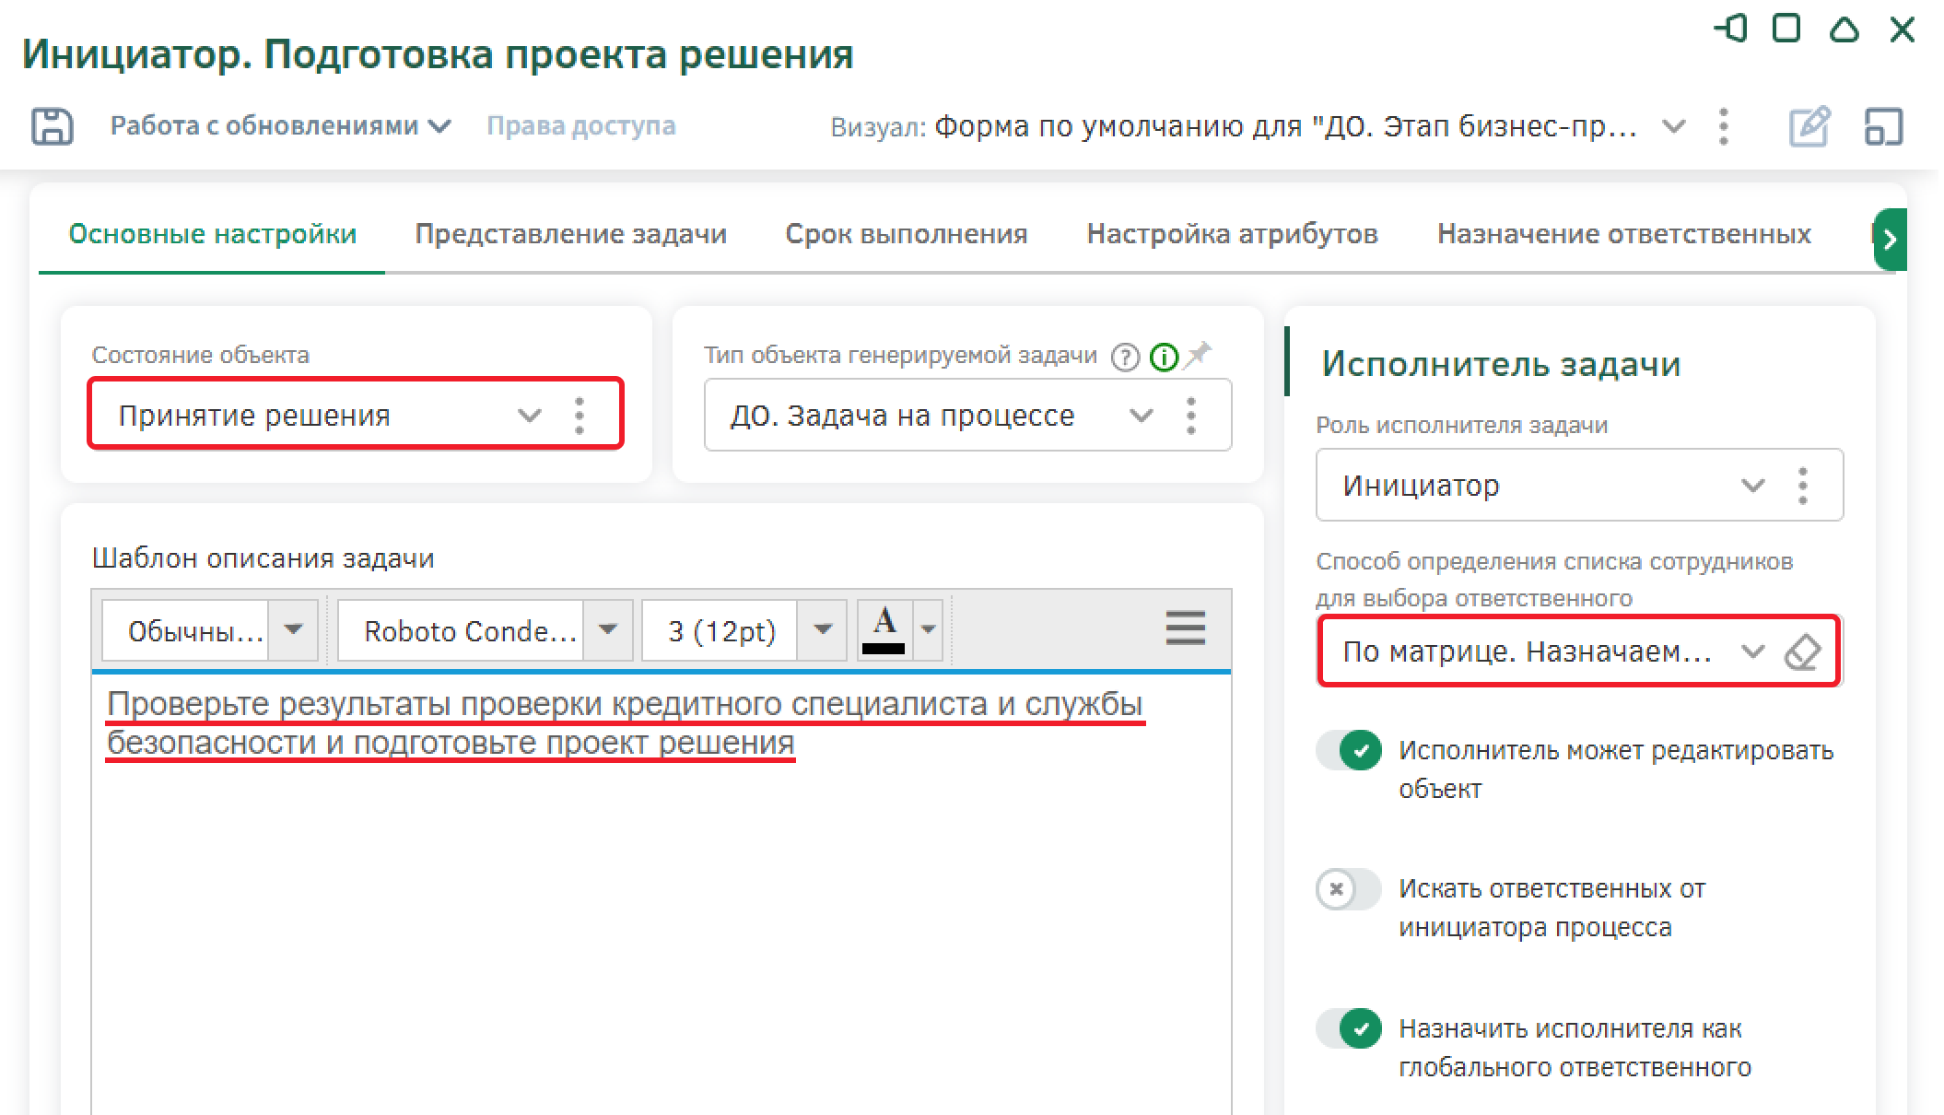Enable 'Искать ответственных от инициатора процесса'

click(1349, 889)
